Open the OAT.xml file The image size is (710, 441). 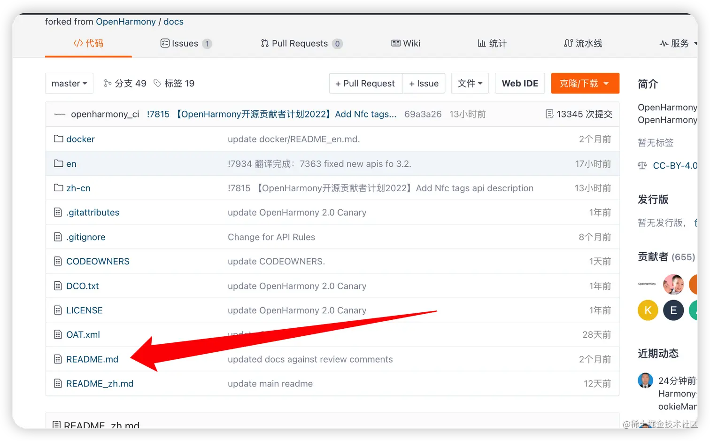pyautogui.click(x=83, y=335)
